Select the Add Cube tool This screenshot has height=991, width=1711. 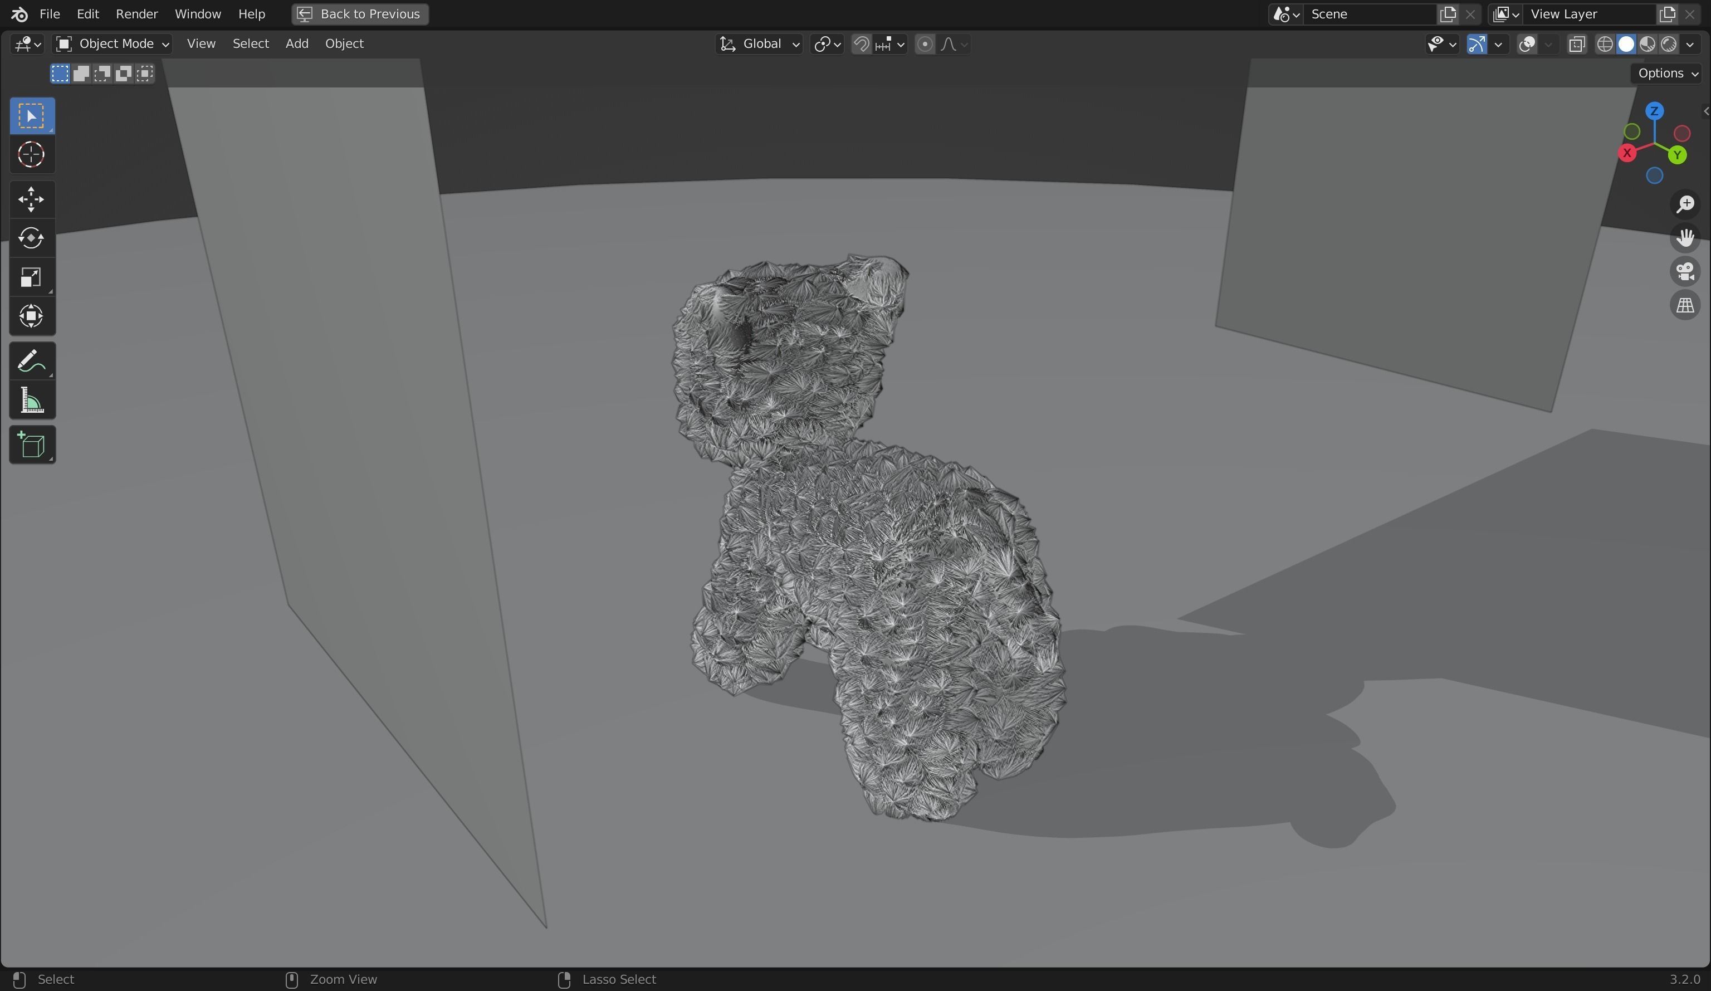tap(31, 446)
